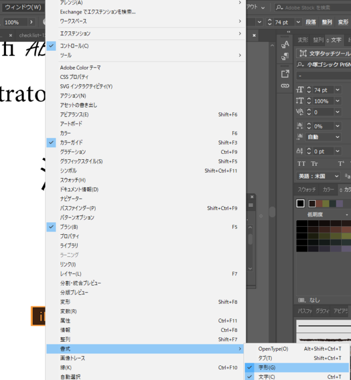Screen dimensions: 351x380
Task: Open the Links panel chain icon
Action: pyautogui.click(x=285, y=85)
